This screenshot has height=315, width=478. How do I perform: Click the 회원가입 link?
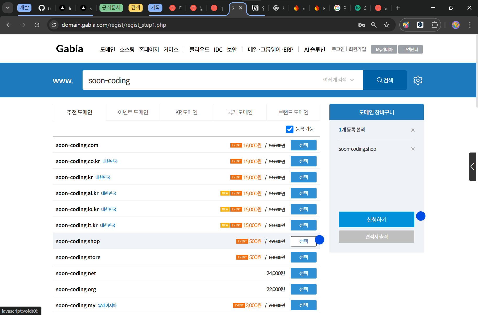tap(357, 49)
